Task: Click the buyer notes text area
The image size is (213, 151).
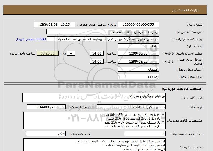Action: (94, 145)
